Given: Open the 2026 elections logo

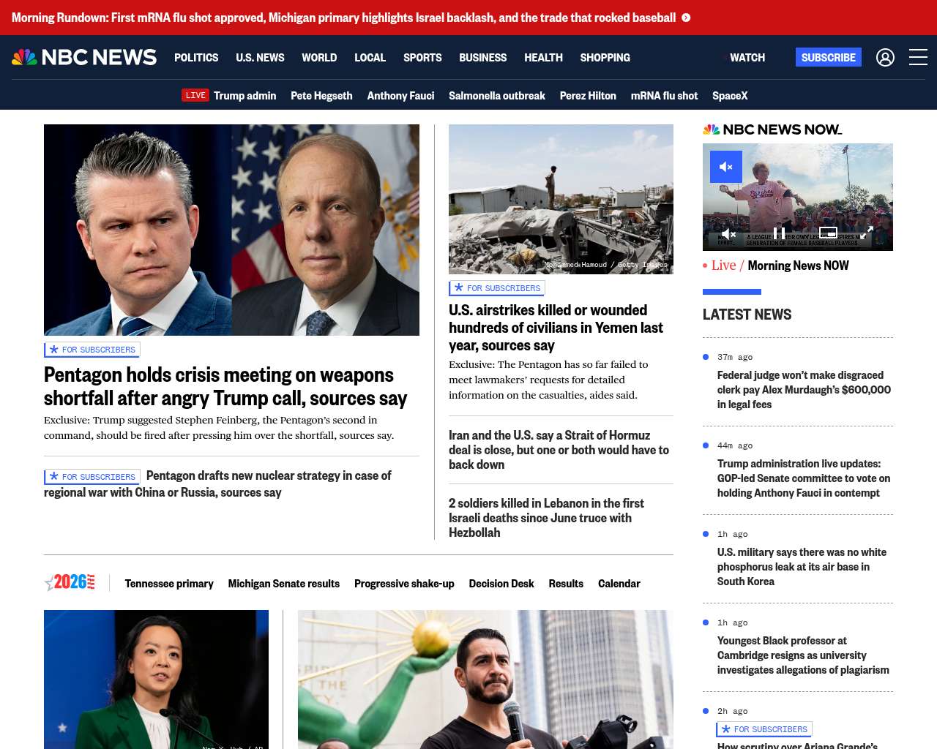Looking at the screenshot, I should (70, 582).
